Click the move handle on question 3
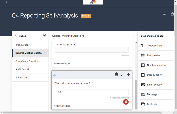Screen dimensions: 177x114 (128, 74)
